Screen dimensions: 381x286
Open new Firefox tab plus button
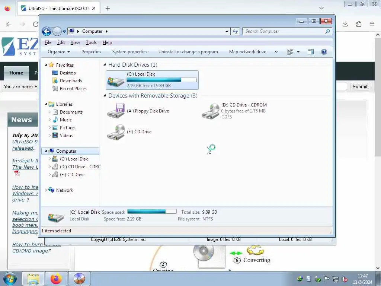pos(108,9)
